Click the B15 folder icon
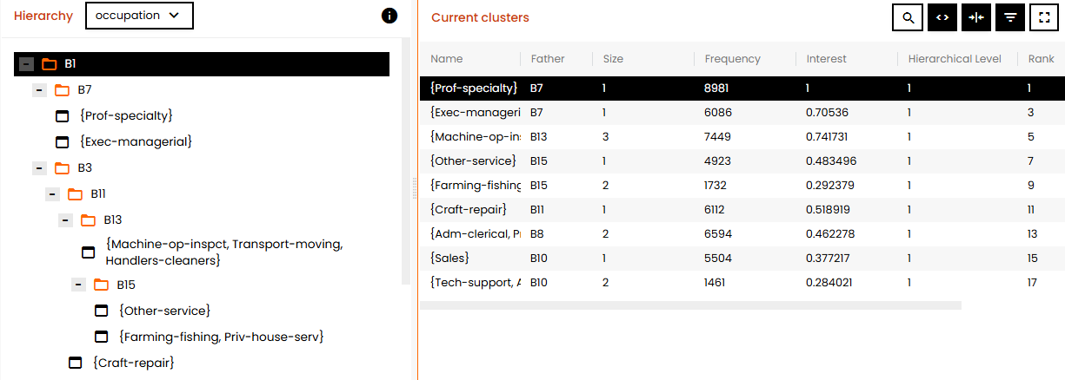The width and height of the screenshot is (1065, 380). [101, 285]
